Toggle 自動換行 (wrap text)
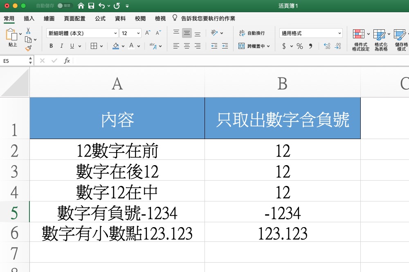This screenshot has height=272, width=409. [249, 33]
